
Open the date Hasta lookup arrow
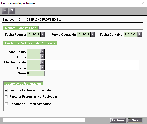(x=42, y=57)
